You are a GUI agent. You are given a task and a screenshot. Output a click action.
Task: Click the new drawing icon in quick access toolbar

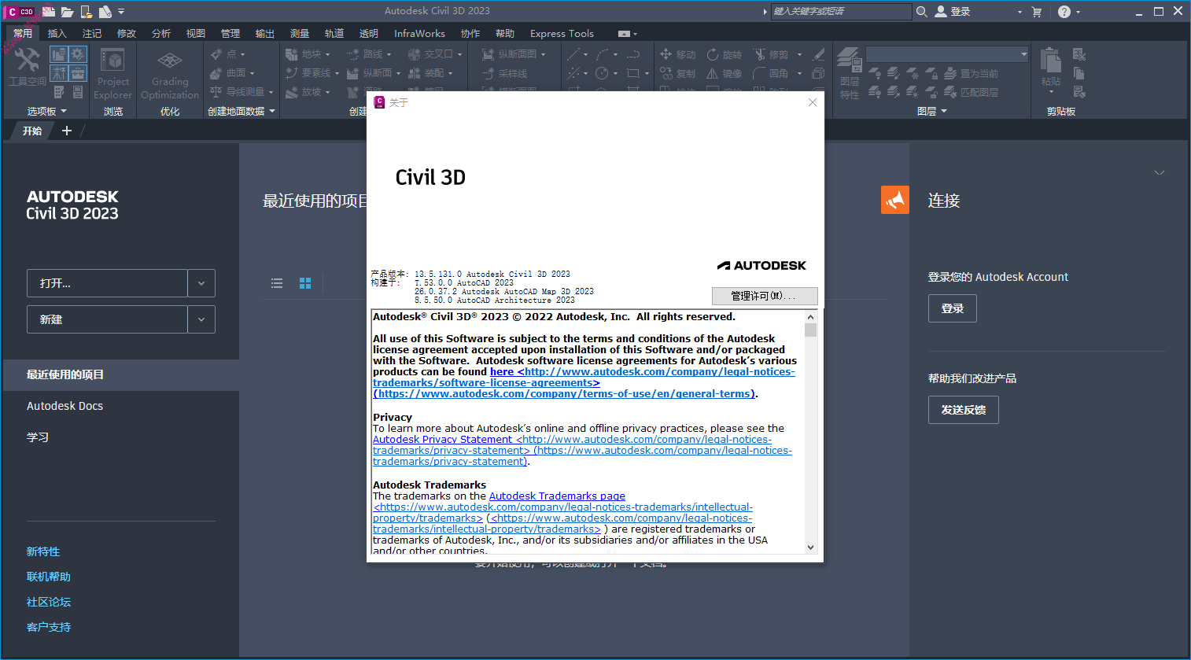pos(49,11)
